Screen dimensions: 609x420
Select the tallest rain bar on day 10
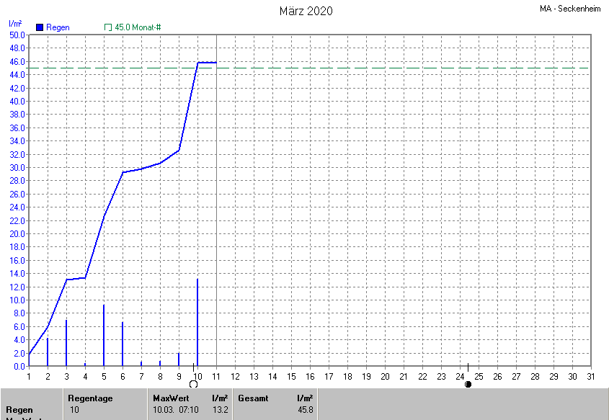click(197, 324)
